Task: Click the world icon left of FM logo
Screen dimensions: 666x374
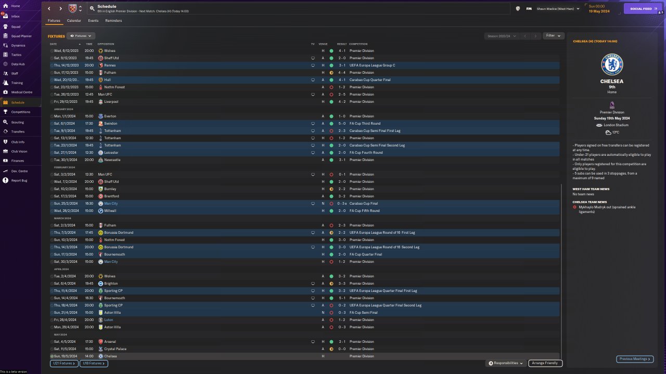Action: click(518, 8)
